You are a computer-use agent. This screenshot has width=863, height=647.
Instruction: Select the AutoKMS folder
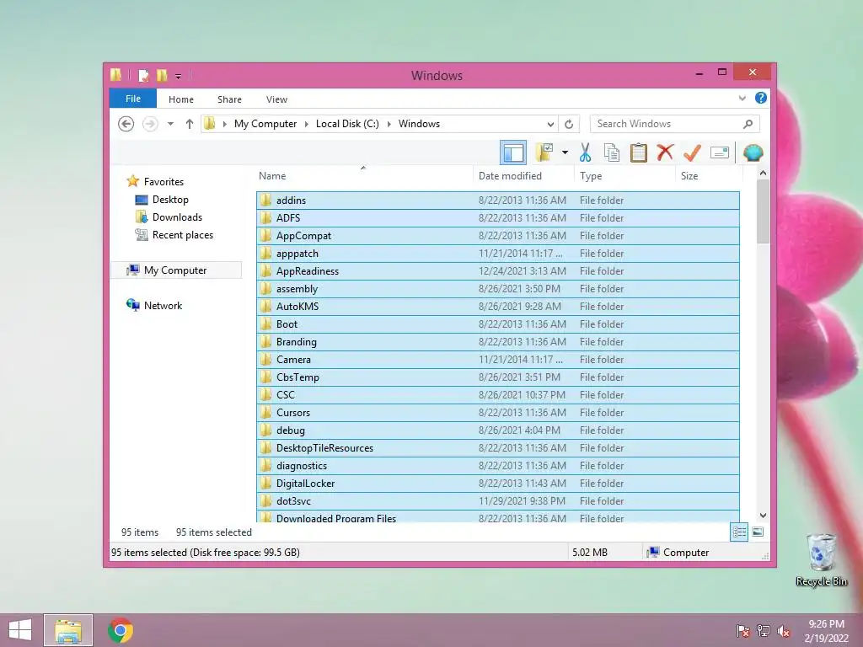point(497,307)
